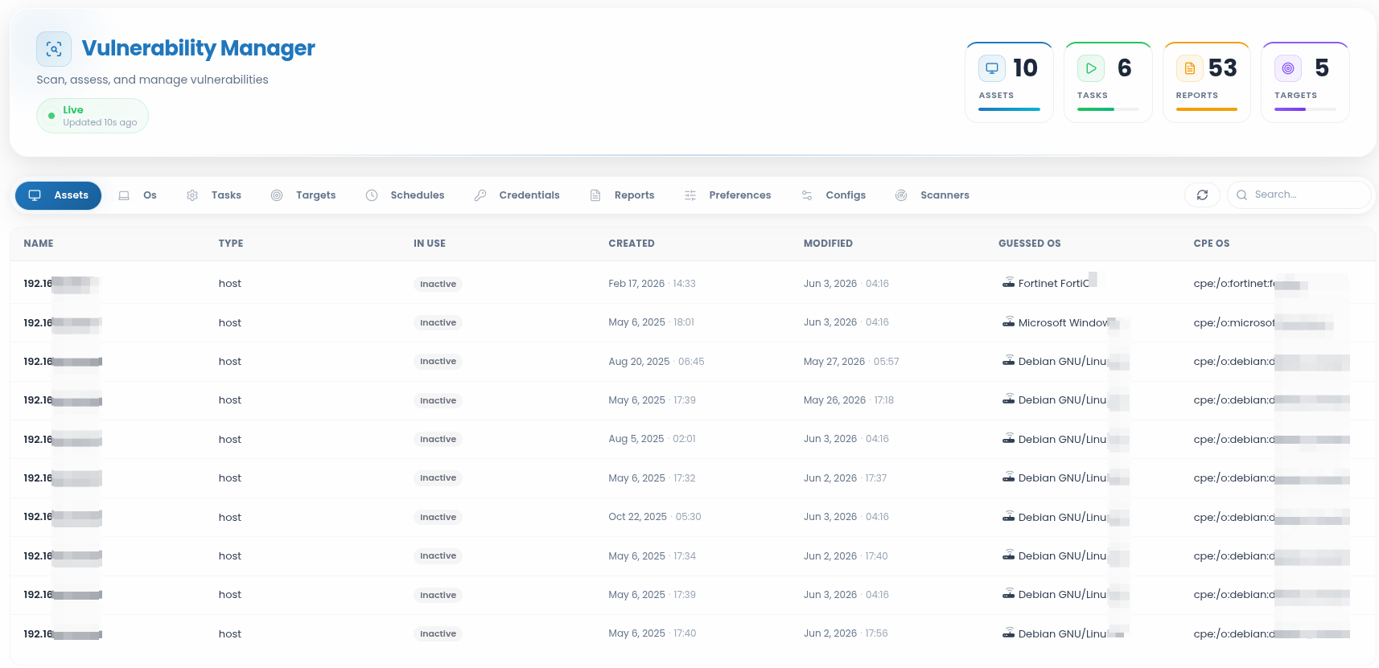This screenshot has width=1379, height=668.
Task: Go to the Targets tab
Action: click(x=303, y=195)
